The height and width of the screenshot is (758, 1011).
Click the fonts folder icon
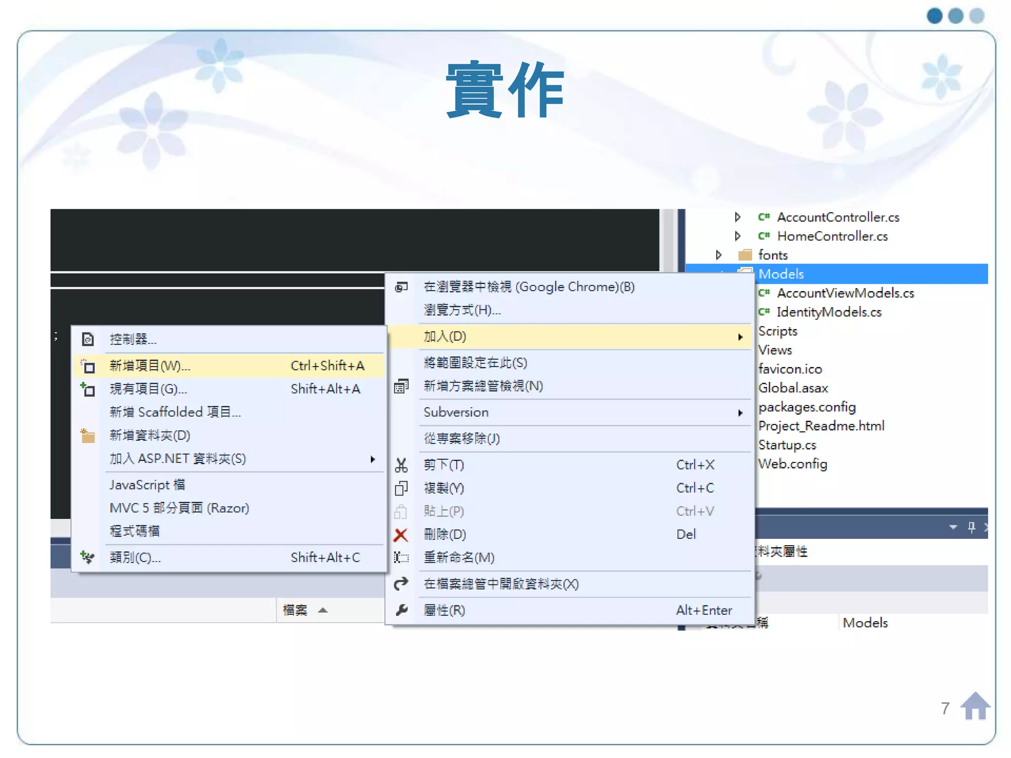[745, 255]
